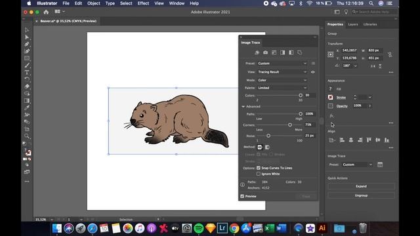This screenshot has height=236, width=420.
Task: Show more Align options dots
Action: [x=391, y=147]
